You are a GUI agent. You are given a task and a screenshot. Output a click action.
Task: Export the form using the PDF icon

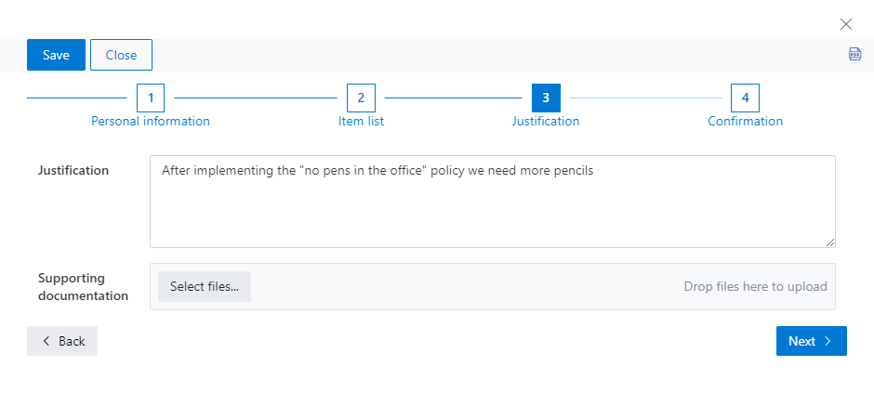[x=854, y=54]
